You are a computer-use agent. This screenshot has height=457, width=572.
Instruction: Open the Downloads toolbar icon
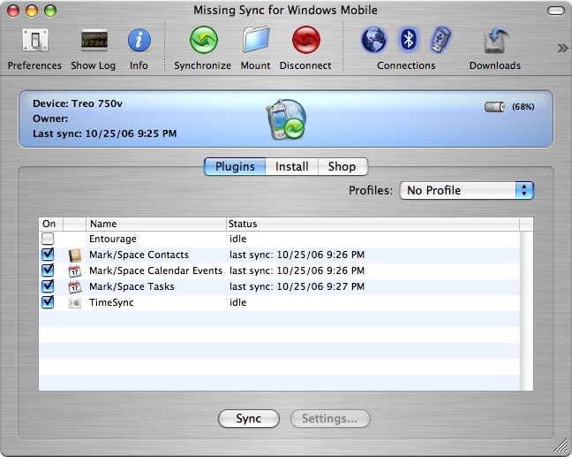(495, 40)
